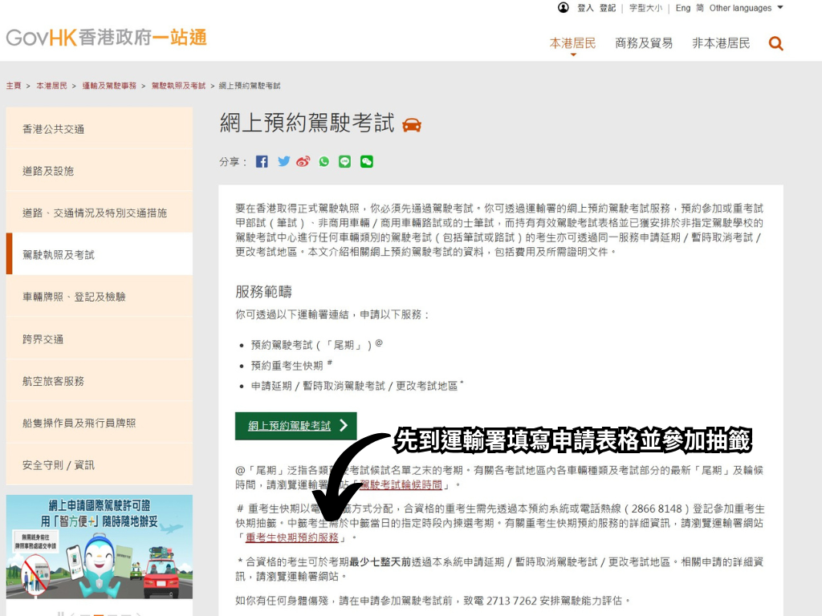Select 道路、交通情況及特別交通措施 sidebar item
Screen dimensions: 822x616
[x=100, y=213]
